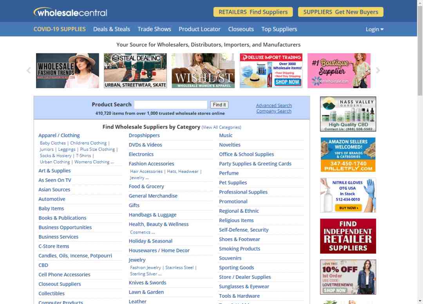Open Womens Clothing subcategory
This screenshot has width=423, height=304.
pos(92,162)
